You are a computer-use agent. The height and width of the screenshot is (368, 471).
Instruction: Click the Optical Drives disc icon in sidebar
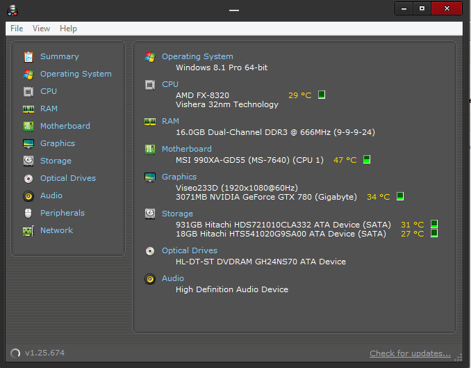coord(28,178)
